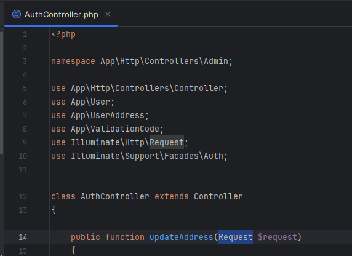Click the Controller parent class name
Image resolution: width=352 pixels, height=256 pixels.
coord(218,196)
